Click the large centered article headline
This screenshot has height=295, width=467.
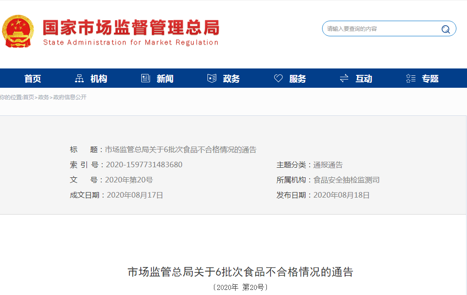[x=240, y=272]
